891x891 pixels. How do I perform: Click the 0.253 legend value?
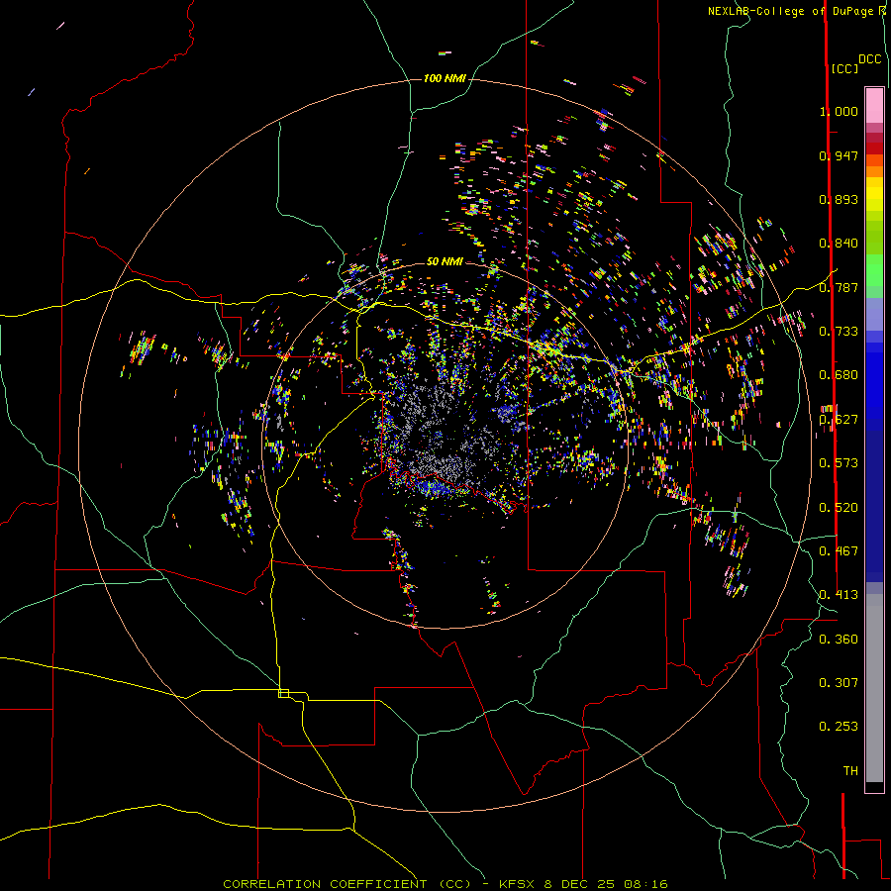(x=839, y=727)
